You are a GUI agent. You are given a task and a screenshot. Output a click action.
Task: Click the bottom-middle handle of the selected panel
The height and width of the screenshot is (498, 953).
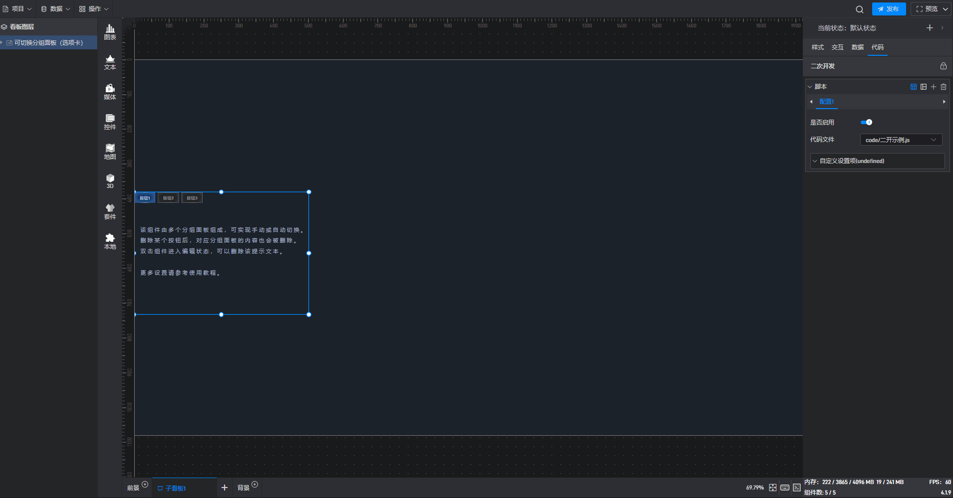pos(222,315)
